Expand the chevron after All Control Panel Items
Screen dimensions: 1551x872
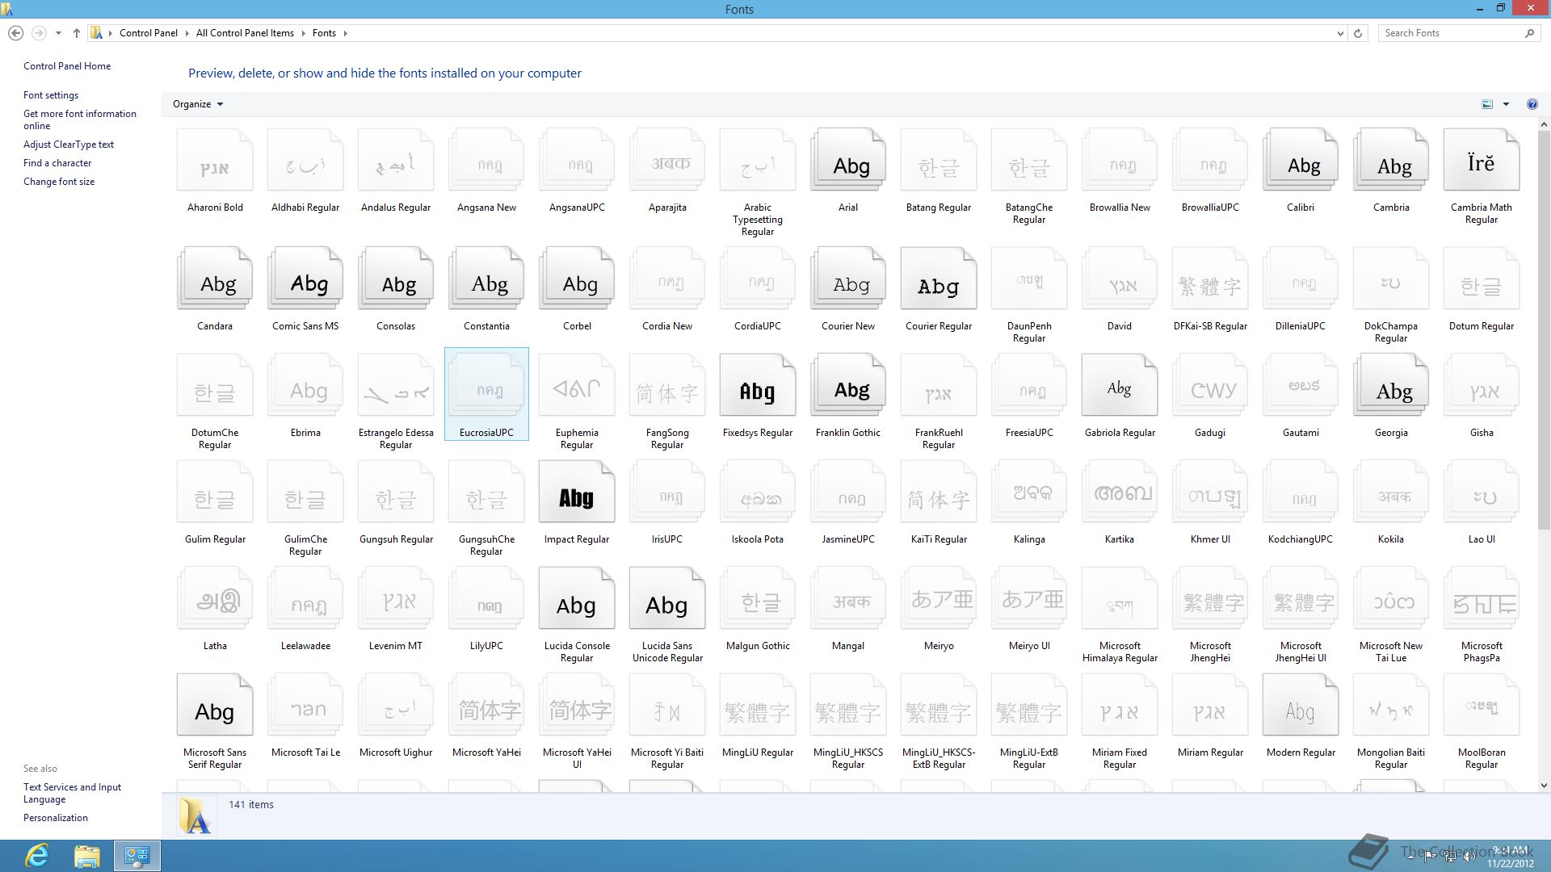[303, 33]
